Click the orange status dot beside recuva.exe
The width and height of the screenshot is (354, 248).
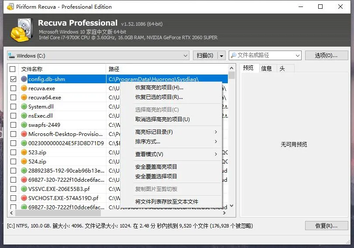tap(24, 88)
